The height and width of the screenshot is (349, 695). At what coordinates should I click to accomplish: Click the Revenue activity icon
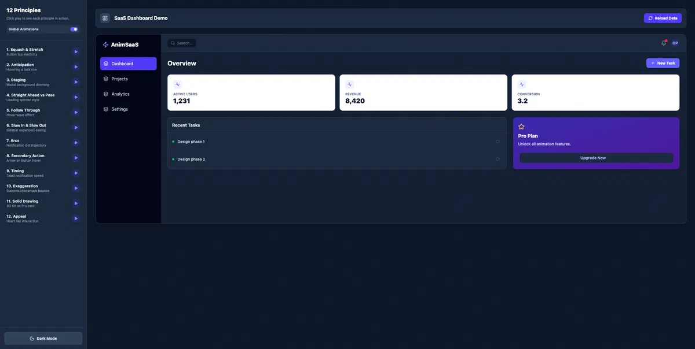tap(349, 84)
